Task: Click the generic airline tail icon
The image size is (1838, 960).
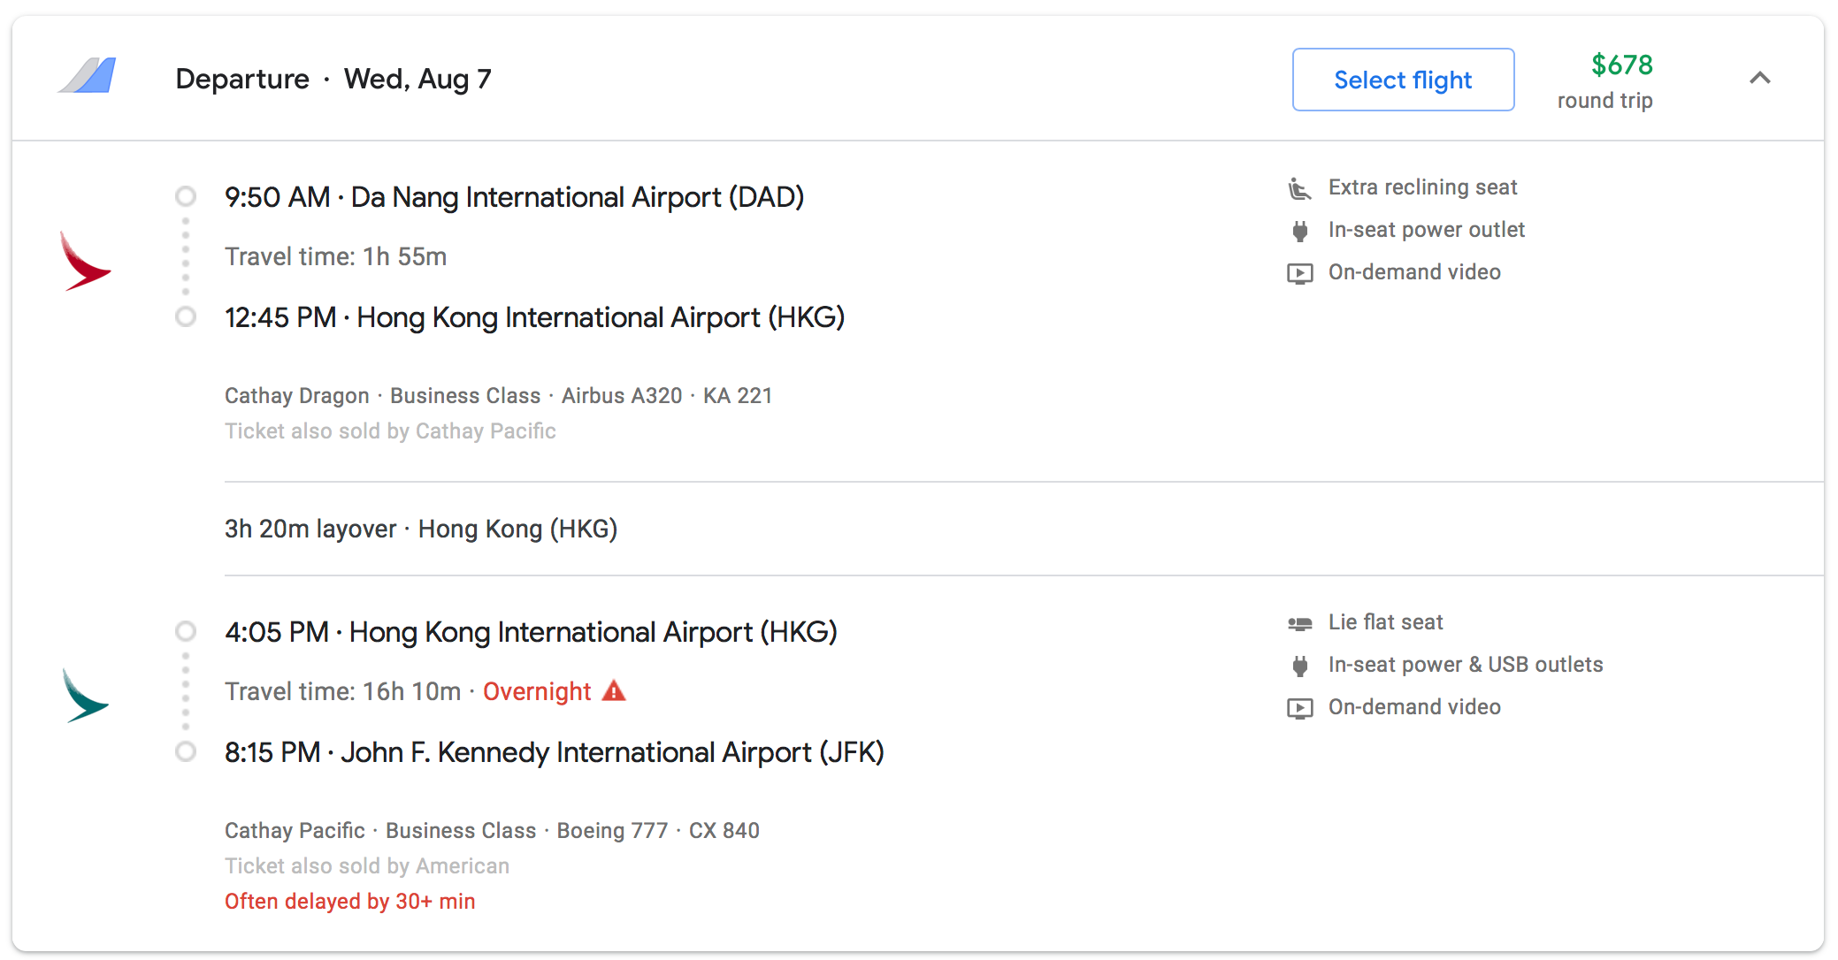Action: point(87,76)
